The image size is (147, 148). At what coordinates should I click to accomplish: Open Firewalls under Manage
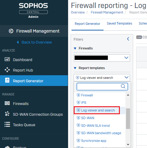21,104
